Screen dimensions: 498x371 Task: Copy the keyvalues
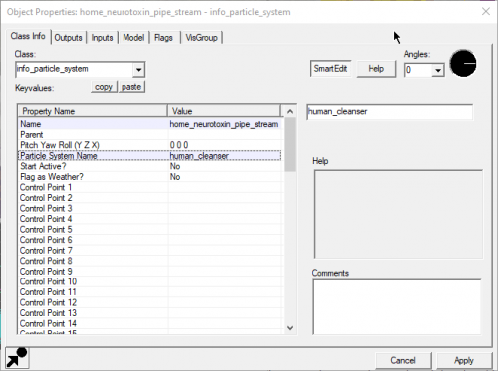pyautogui.click(x=104, y=87)
